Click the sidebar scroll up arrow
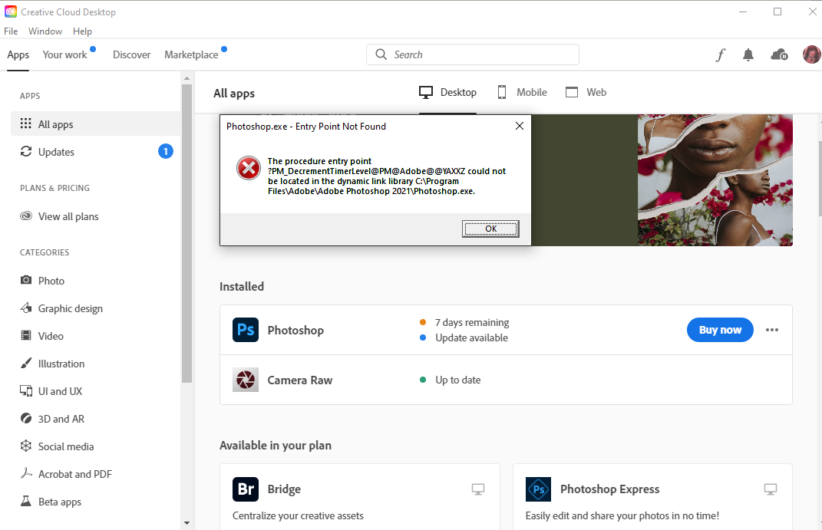The image size is (822, 530). [x=187, y=78]
